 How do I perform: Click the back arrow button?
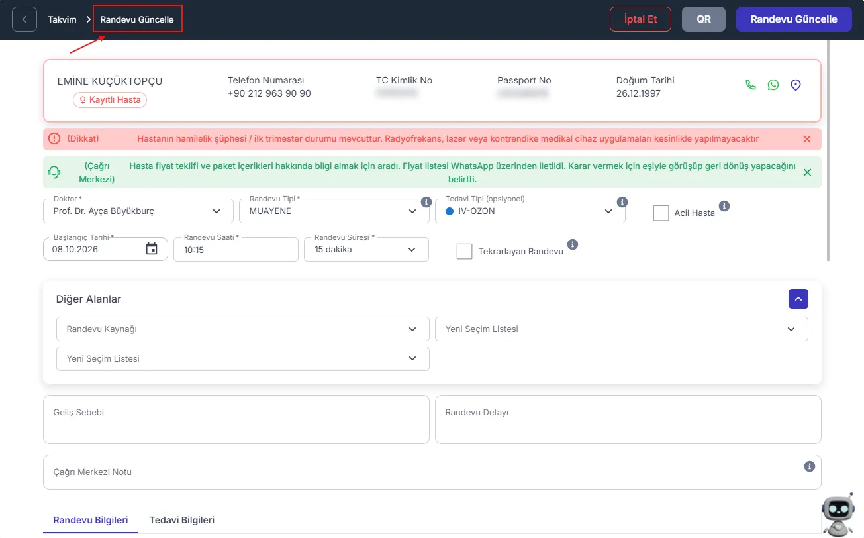point(24,19)
